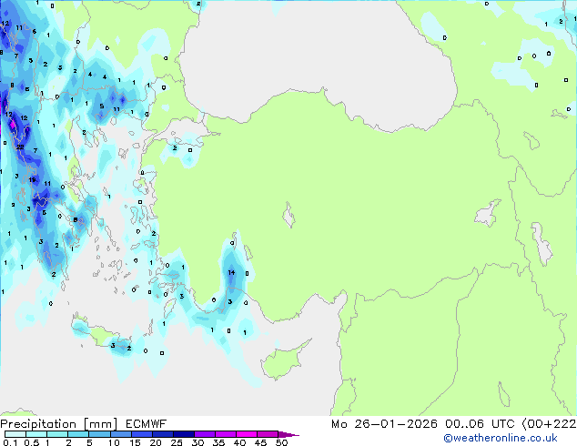Click the '00..06 UTC' time range text
Viewport: 577px width, 446px height.
(480, 424)
